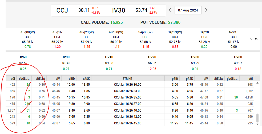Click the CCJ ticker symbol
This screenshot has height=134, width=262.
click(62, 10)
